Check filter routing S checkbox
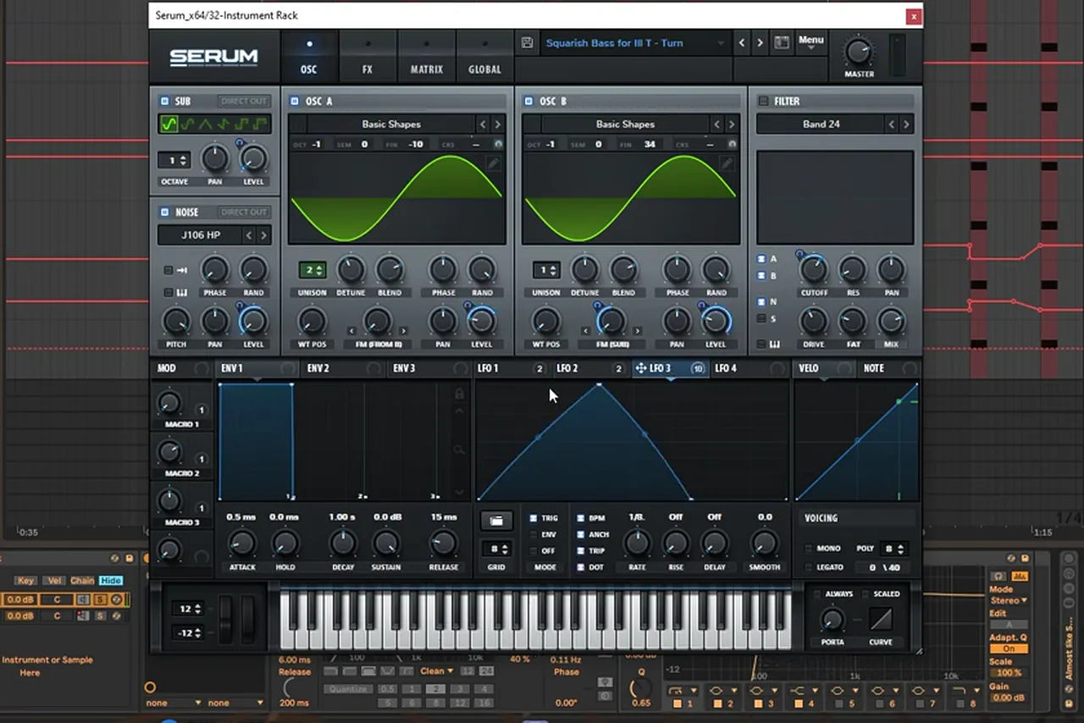Screen dimensions: 1084x723 coord(761,318)
